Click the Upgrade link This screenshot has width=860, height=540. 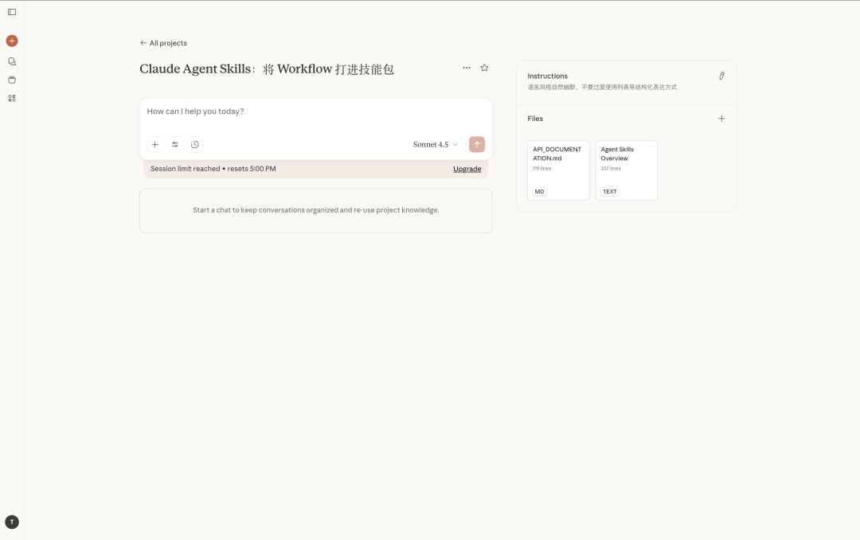(x=467, y=169)
